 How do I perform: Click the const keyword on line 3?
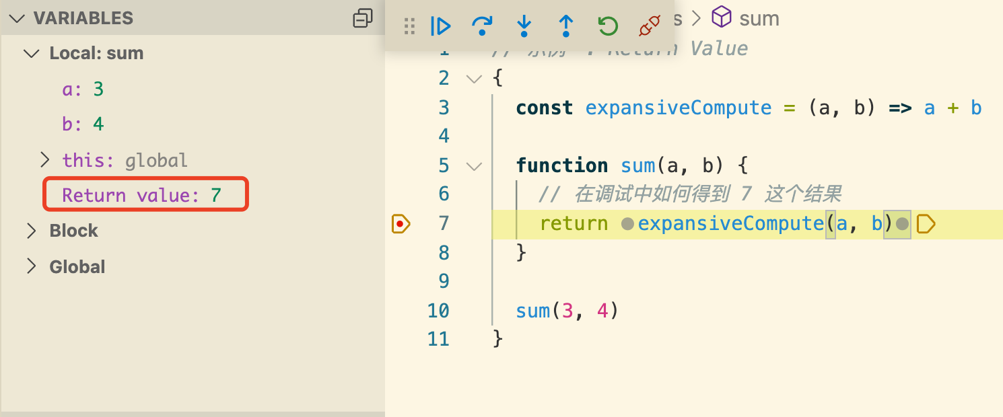point(545,108)
